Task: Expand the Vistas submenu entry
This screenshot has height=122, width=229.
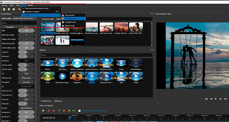Action: tap(41, 15)
